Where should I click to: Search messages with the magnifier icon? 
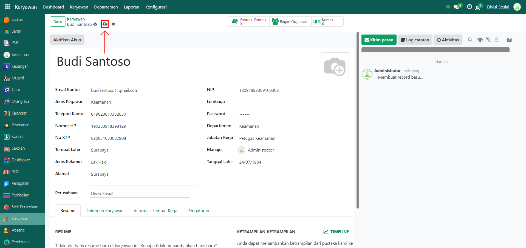[470, 40]
